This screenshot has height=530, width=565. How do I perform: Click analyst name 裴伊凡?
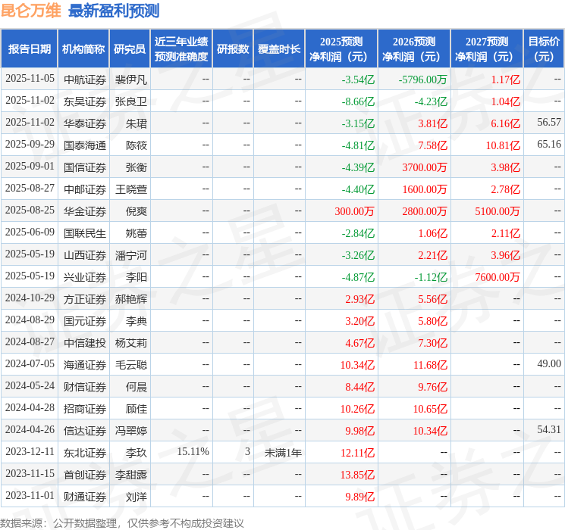[x=130, y=79]
